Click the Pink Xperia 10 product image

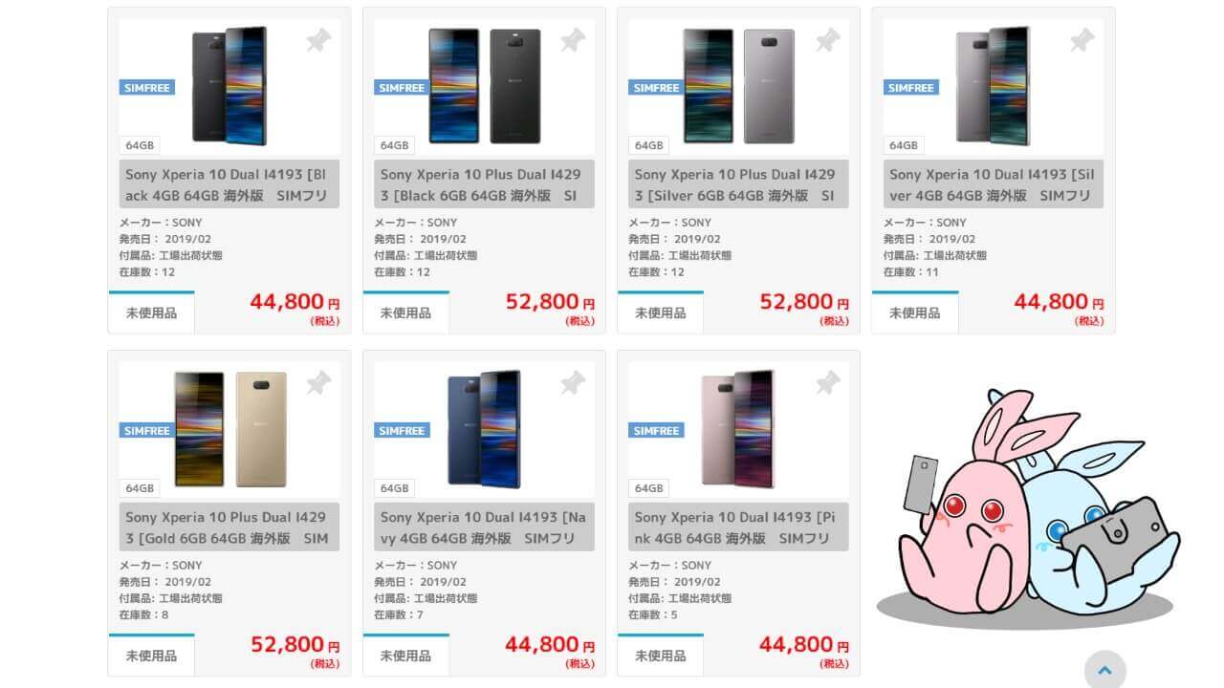(738, 430)
